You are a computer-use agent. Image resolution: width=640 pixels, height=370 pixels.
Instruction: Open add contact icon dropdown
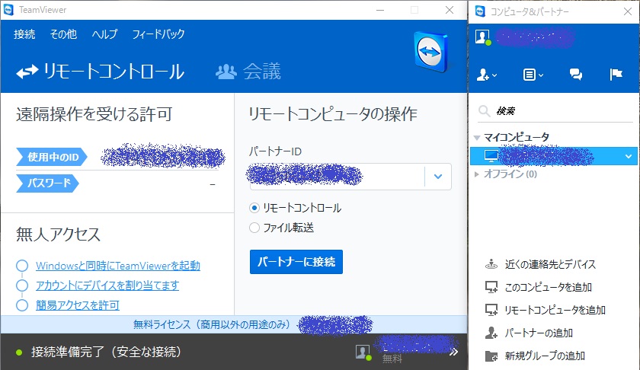point(487,75)
